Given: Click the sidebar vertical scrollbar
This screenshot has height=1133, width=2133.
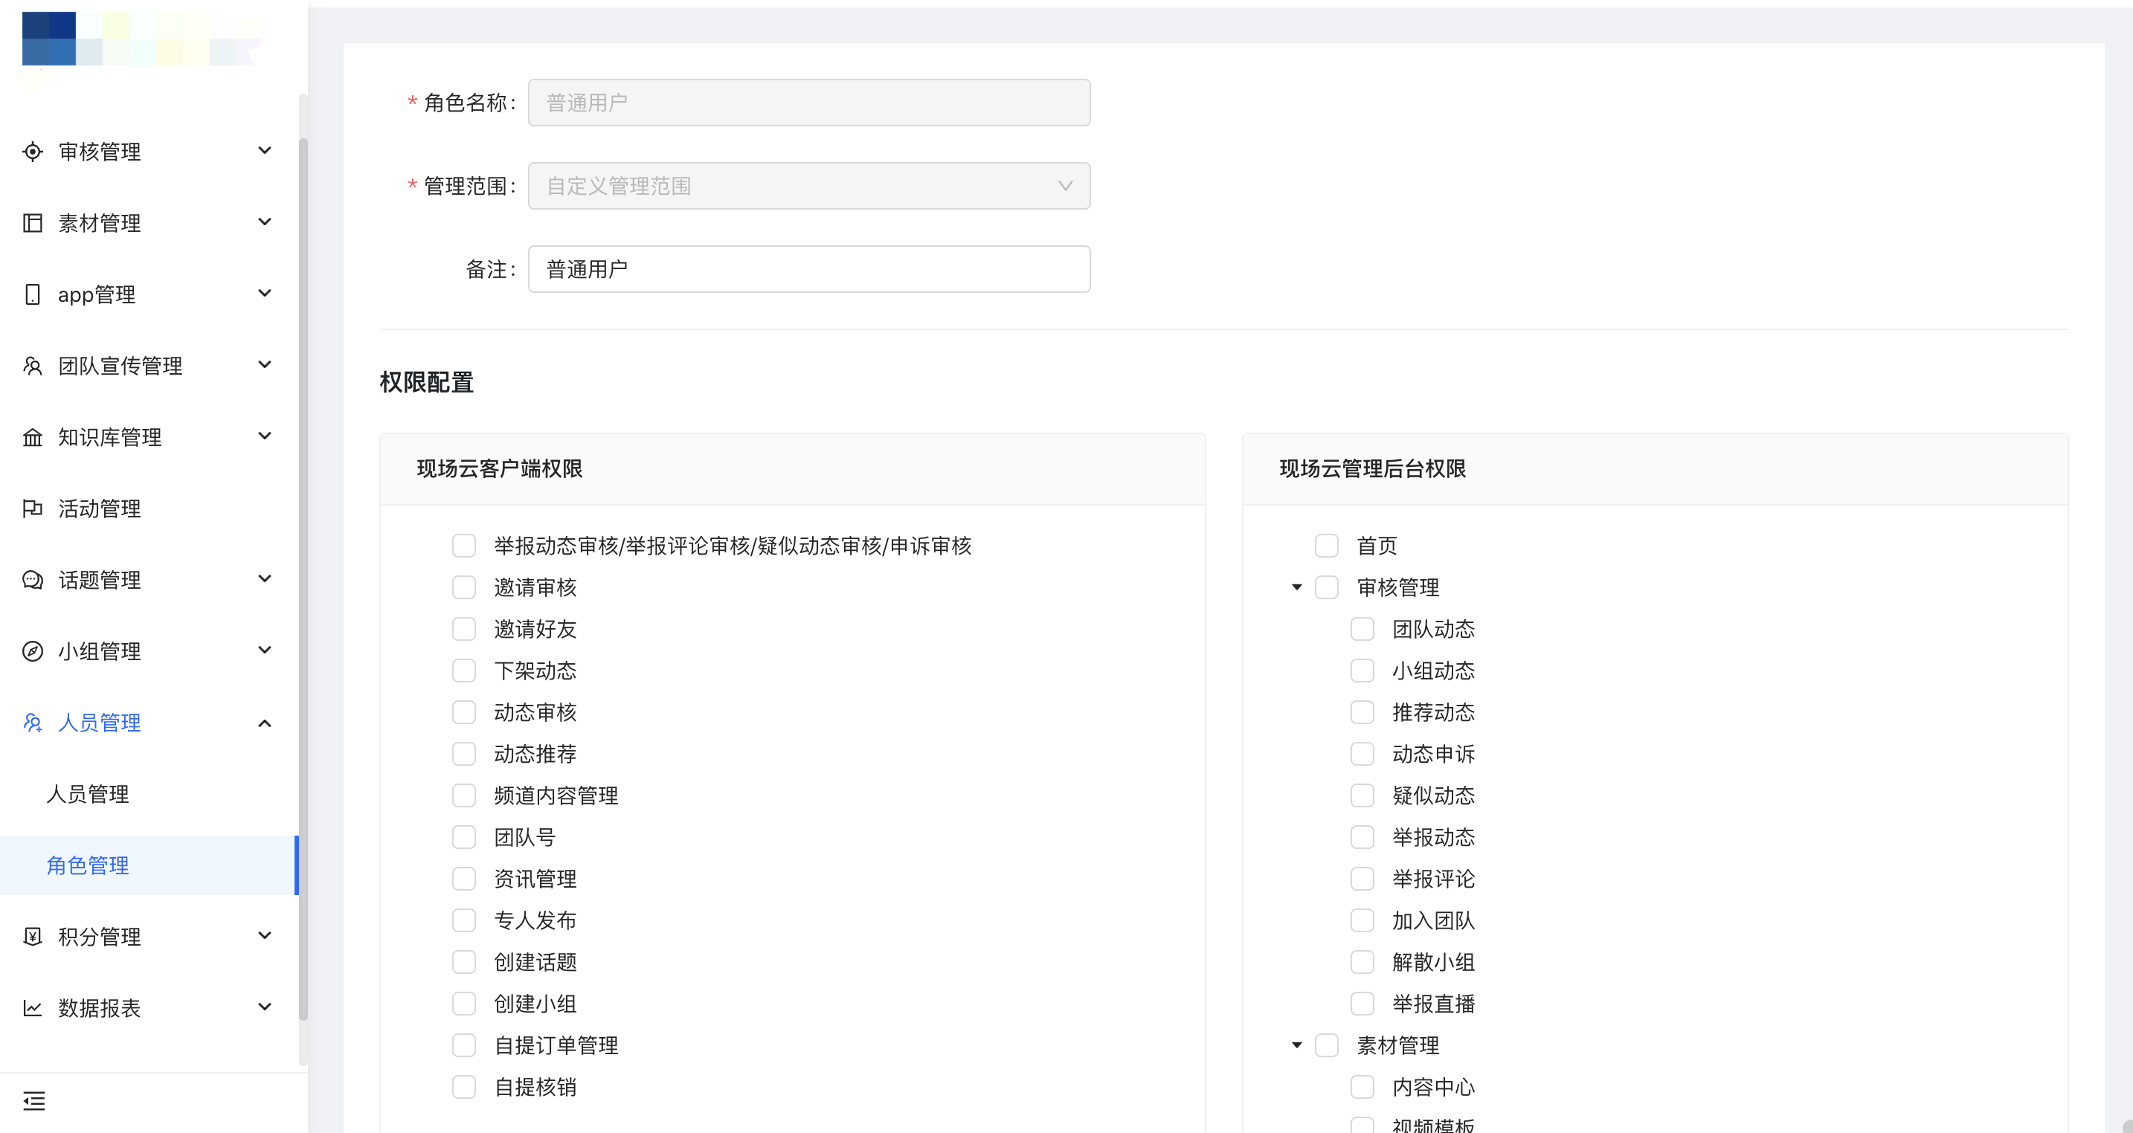Looking at the screenshot, I should point(303,579).
